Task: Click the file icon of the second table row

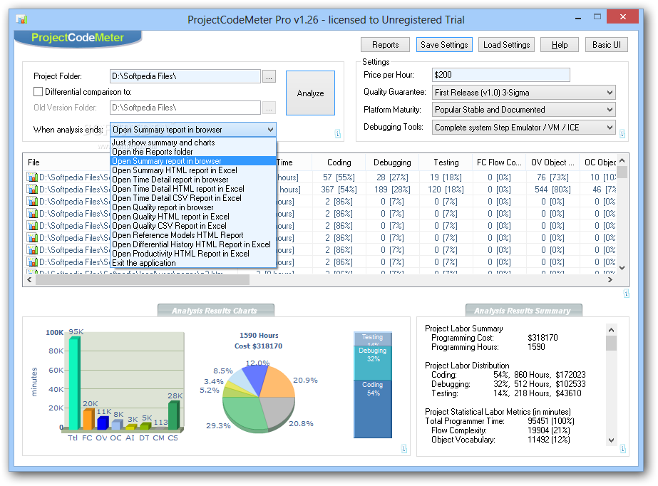Action: click(32, 189)
